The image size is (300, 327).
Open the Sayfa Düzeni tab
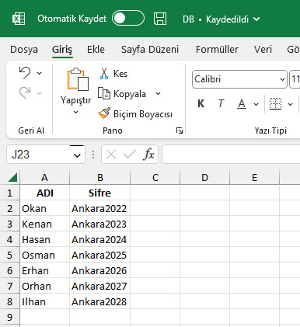click(x=150, y=49)
